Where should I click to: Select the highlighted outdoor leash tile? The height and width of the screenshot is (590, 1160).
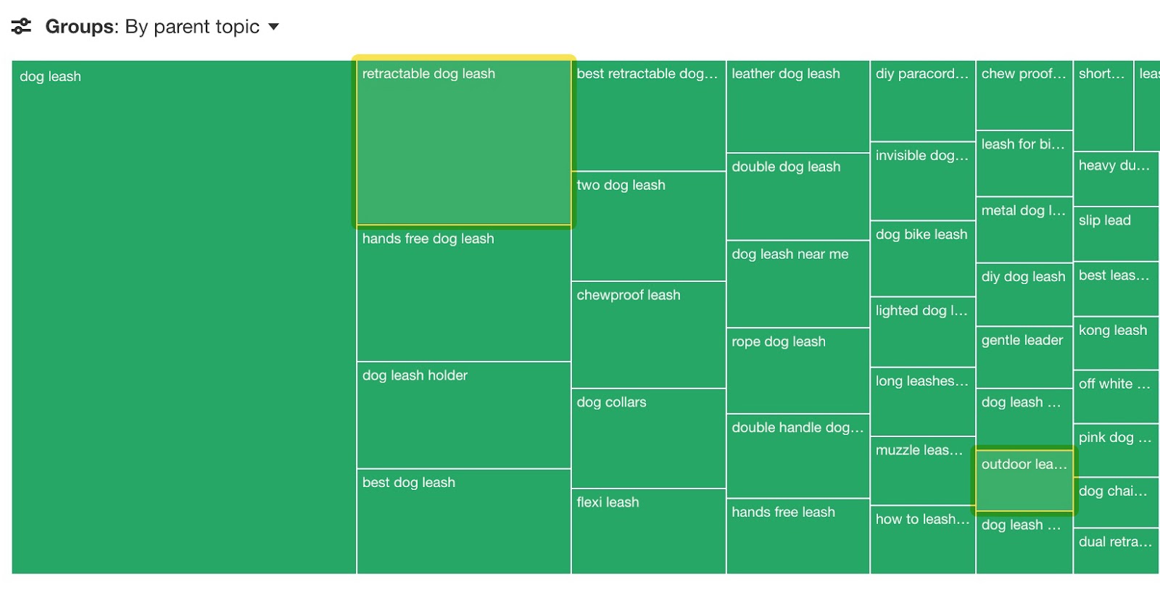click(x=1024, y=482)
